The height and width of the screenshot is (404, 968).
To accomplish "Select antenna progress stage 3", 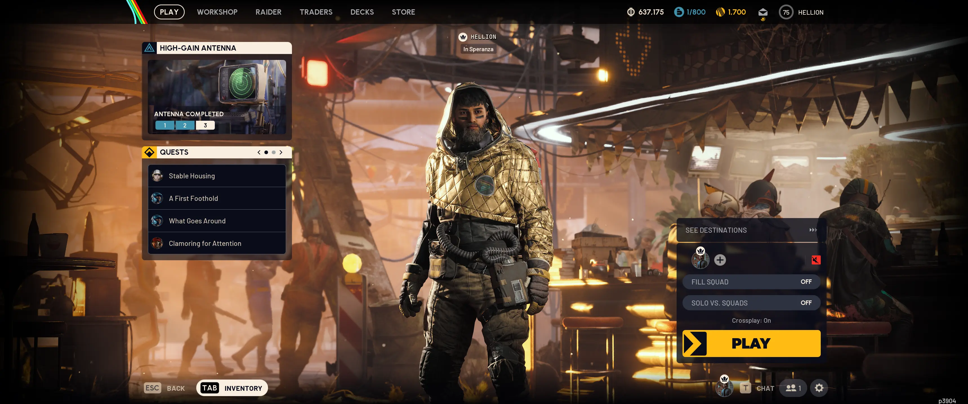I will [x=205, y=125].
